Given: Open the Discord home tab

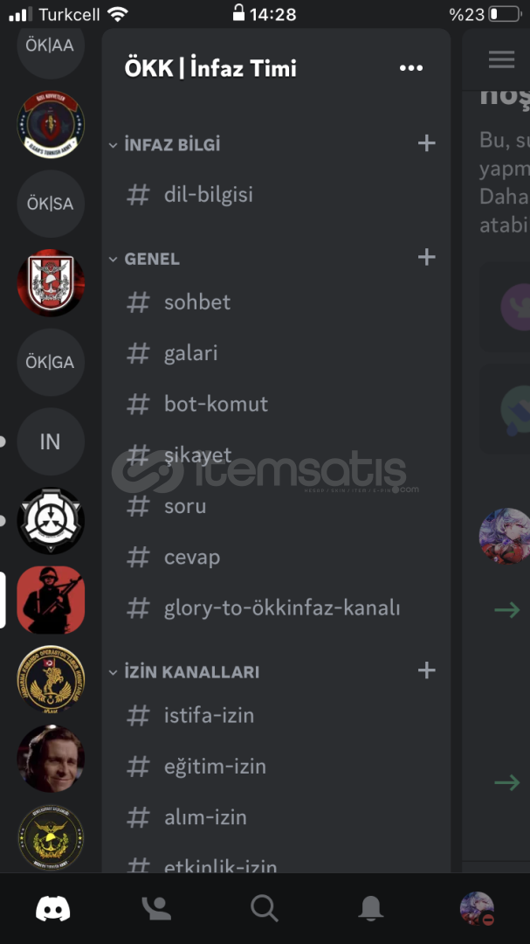Looking at the screenshot, I should click(53, 908).
